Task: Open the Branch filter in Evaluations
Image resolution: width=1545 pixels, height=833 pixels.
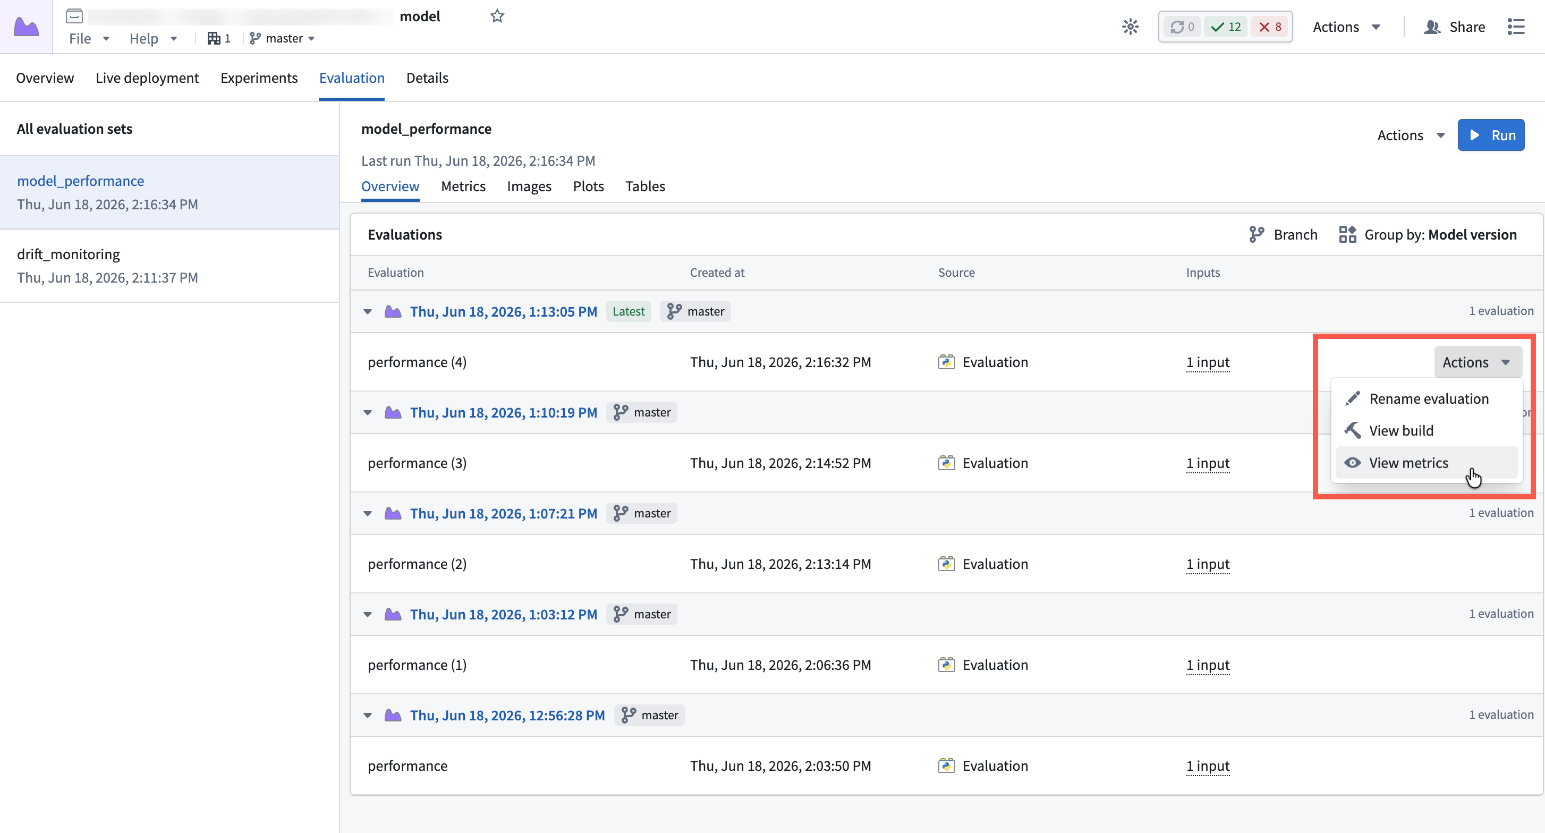Action: click(x=1283, y=234)
